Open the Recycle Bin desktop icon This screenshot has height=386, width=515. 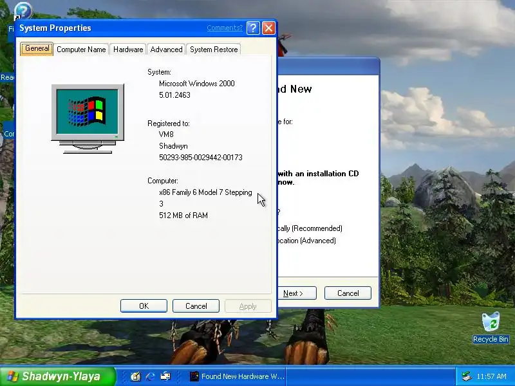491,327
